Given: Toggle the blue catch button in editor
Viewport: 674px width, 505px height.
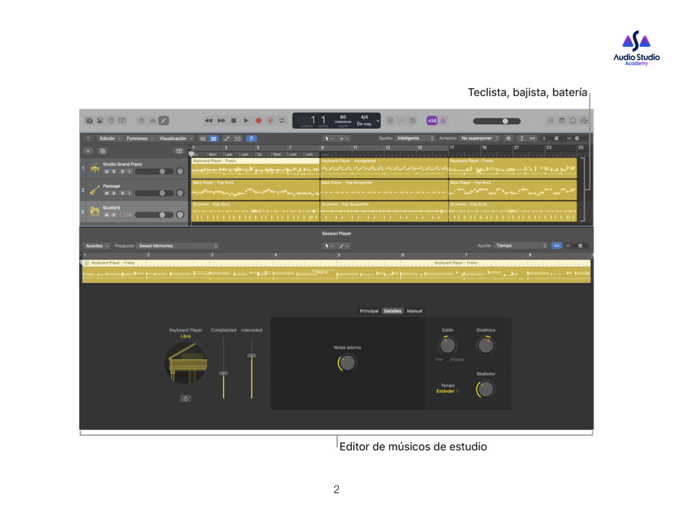Looking at the screenshot, I should [557, 246].
